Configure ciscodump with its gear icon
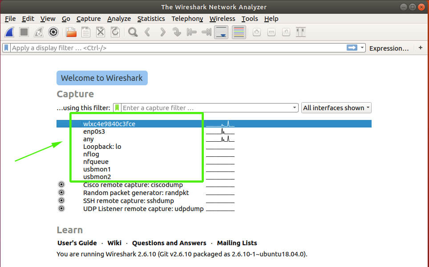 61,184
